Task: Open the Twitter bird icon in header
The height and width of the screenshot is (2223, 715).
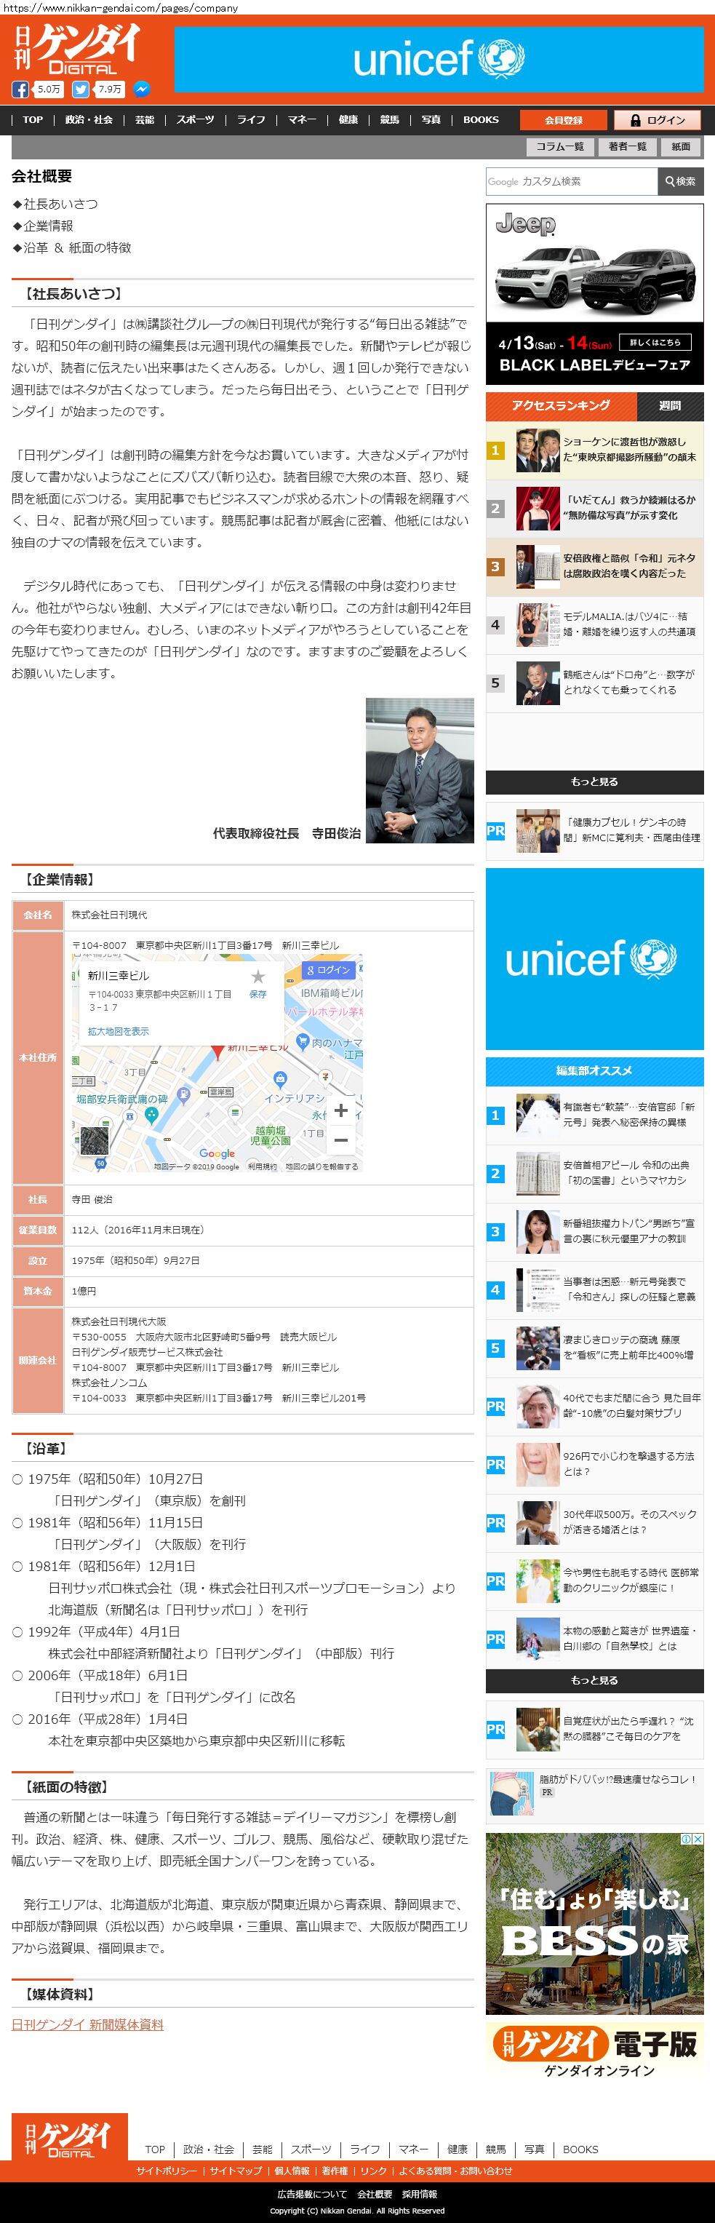Action: [81, 89]
